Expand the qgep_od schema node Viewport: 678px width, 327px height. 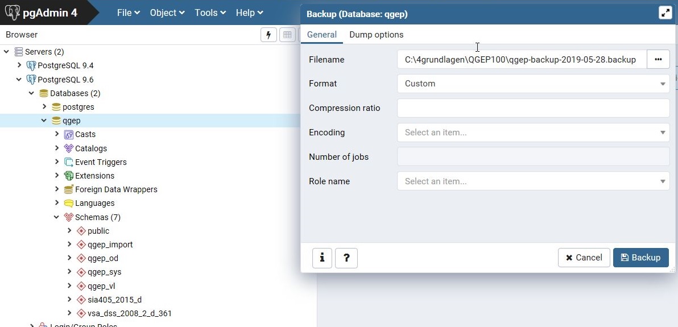(x=69, y=258)
